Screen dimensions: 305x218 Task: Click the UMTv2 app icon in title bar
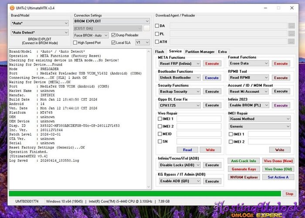[12, 8]
